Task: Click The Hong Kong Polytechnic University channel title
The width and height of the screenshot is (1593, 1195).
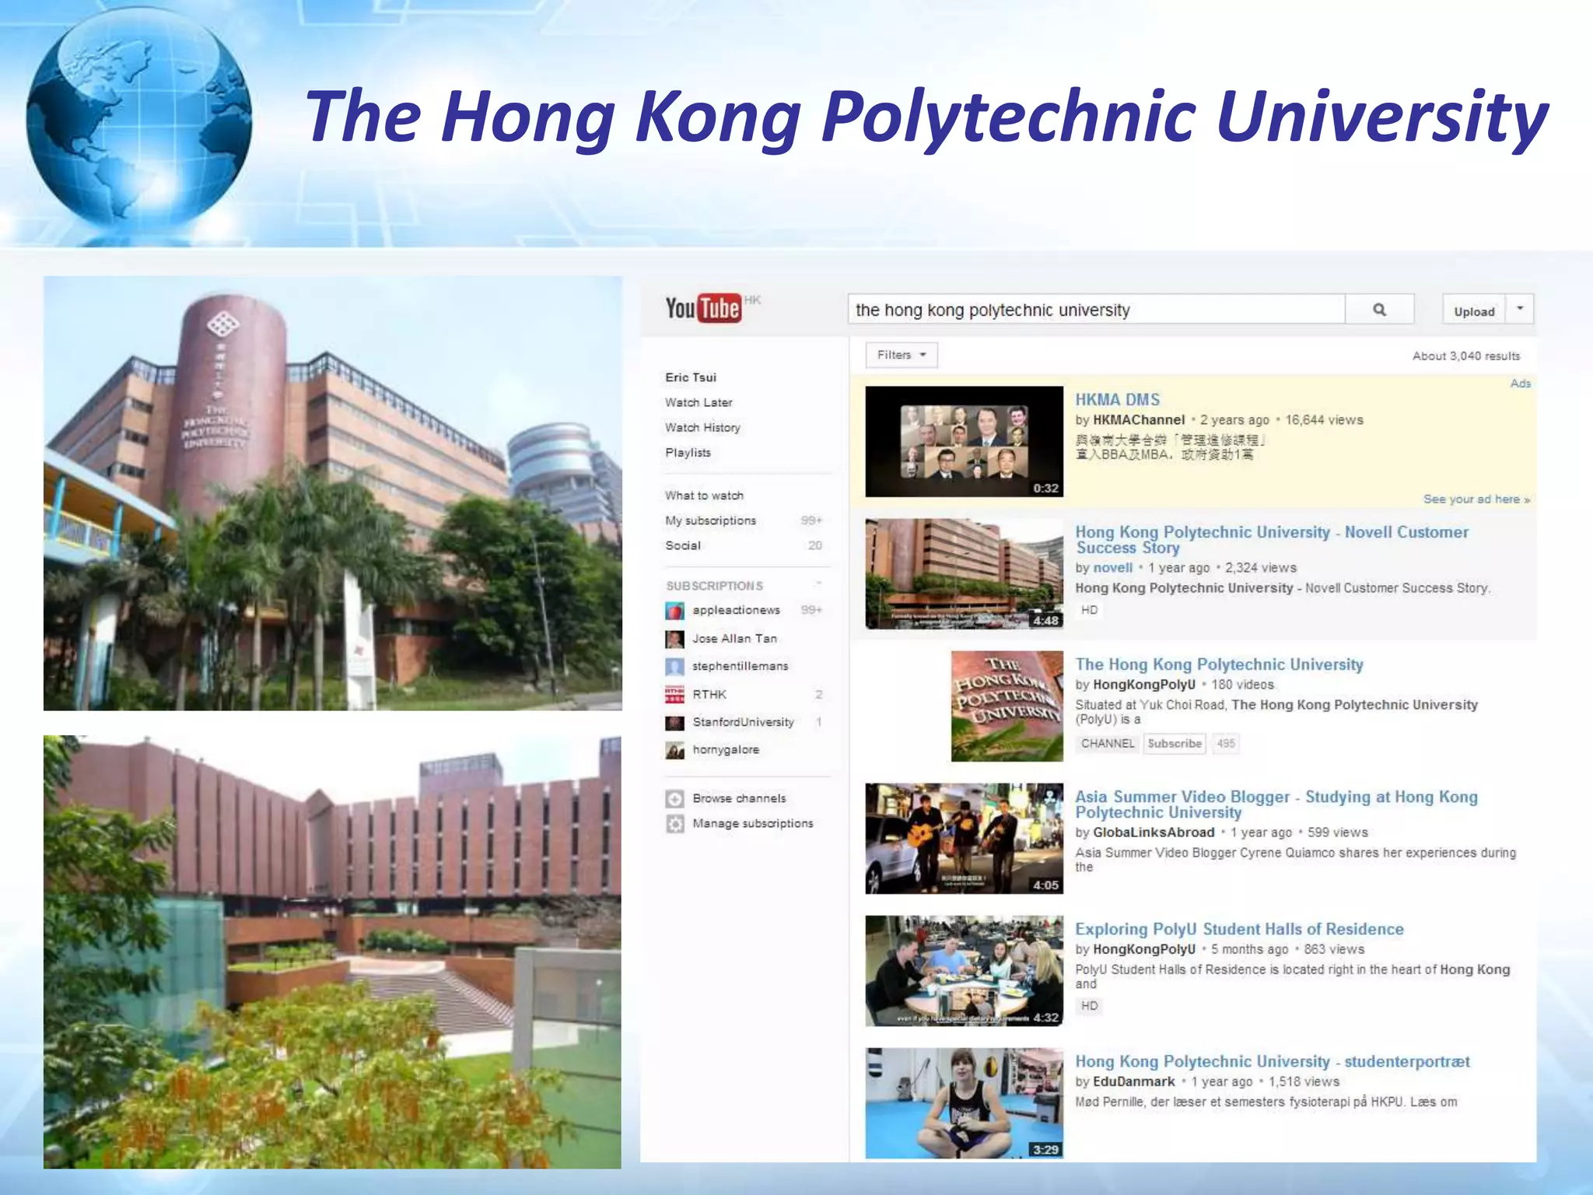Action: pos(1219,664)
